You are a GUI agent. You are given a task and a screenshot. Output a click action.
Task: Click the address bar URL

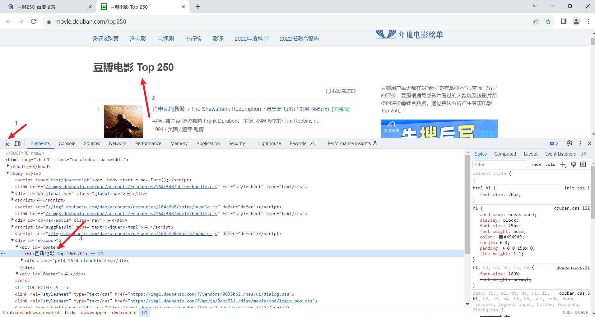pyautogui.click(x=91, y=21)
